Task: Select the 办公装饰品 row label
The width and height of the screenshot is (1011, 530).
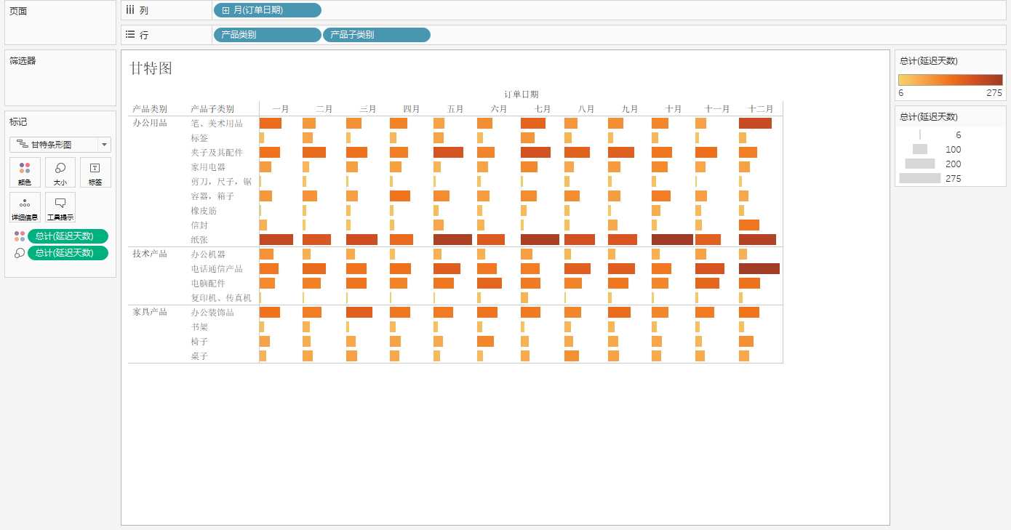Action: [212, 313]
